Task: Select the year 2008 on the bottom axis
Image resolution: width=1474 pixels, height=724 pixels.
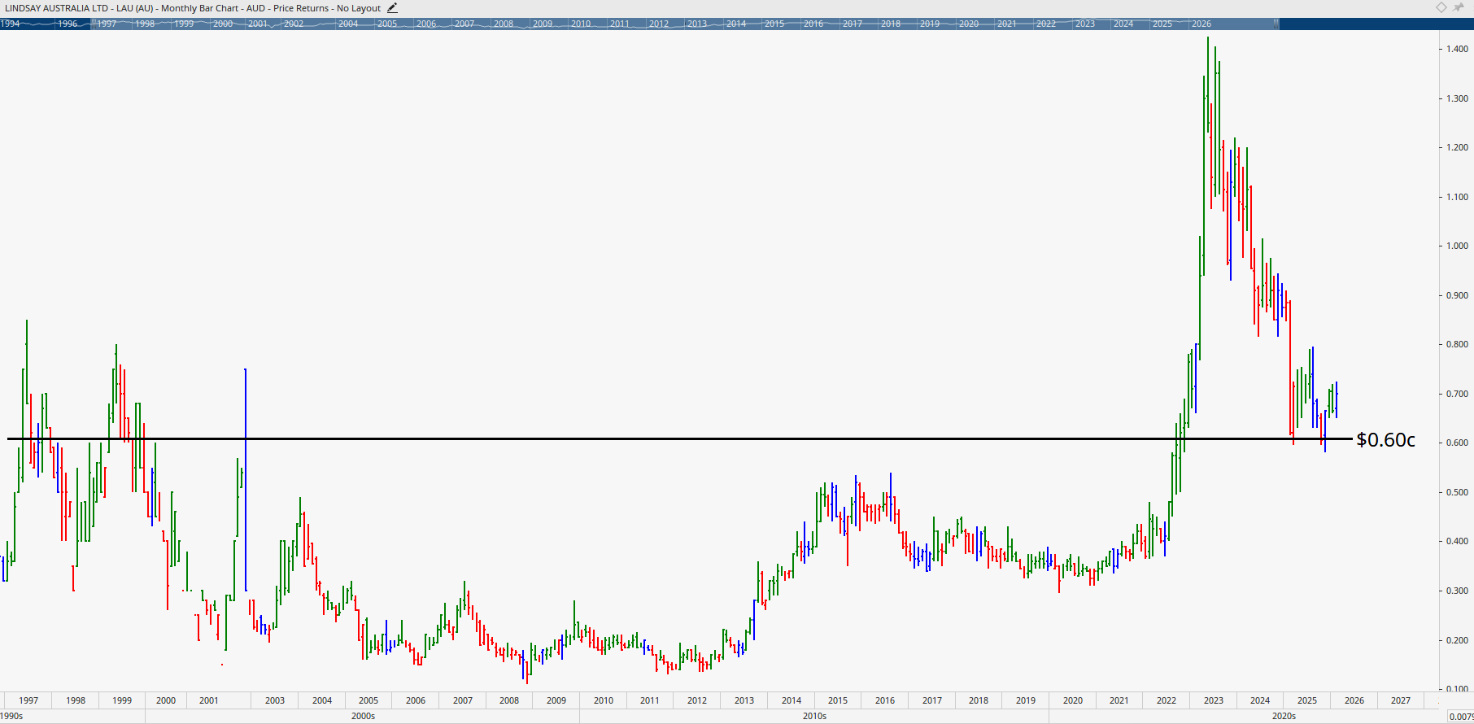Action: 509,700
